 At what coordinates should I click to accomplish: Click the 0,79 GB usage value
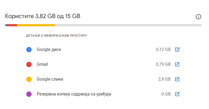(163, 64)
